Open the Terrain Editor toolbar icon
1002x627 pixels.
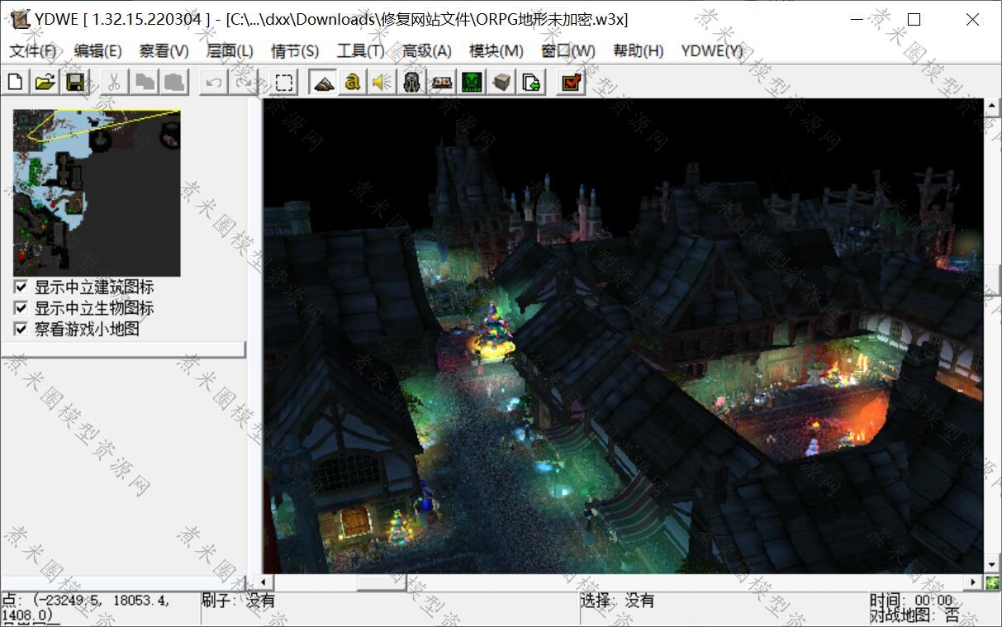[323, 82]
